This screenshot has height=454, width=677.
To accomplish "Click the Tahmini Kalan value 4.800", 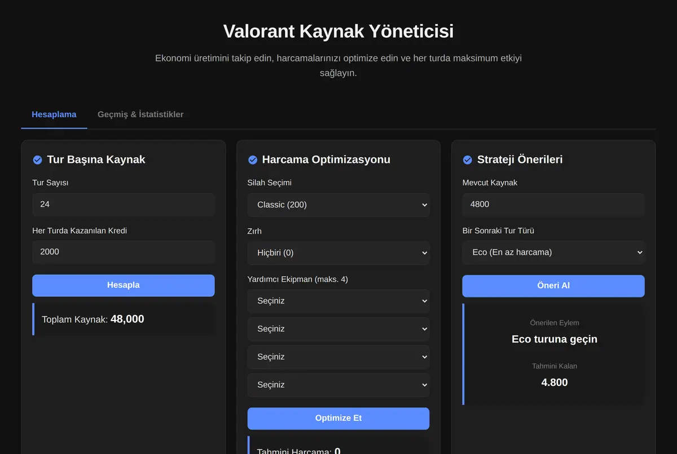I will [555, 382].
